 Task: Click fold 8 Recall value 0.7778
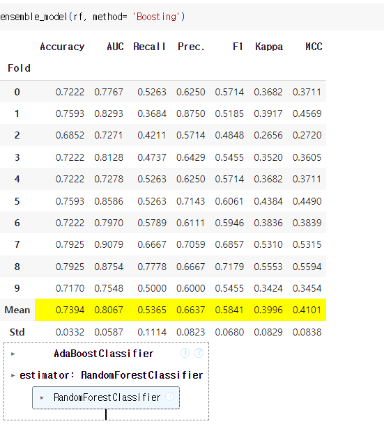pyautogui.click(x=152, y=267)
